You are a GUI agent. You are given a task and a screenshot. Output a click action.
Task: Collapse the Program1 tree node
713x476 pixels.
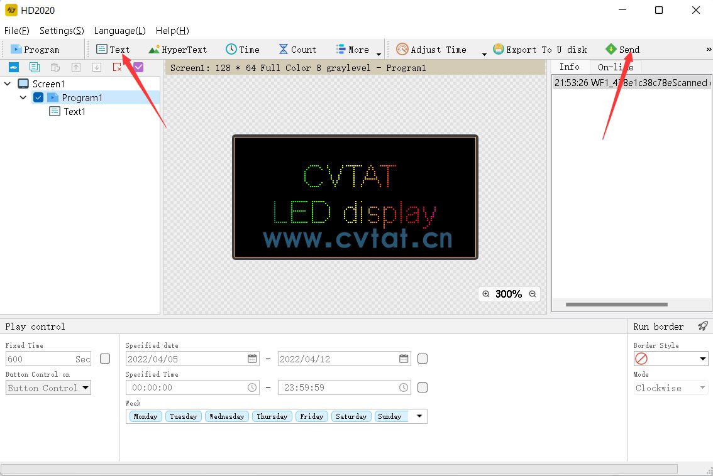[23, 98]
